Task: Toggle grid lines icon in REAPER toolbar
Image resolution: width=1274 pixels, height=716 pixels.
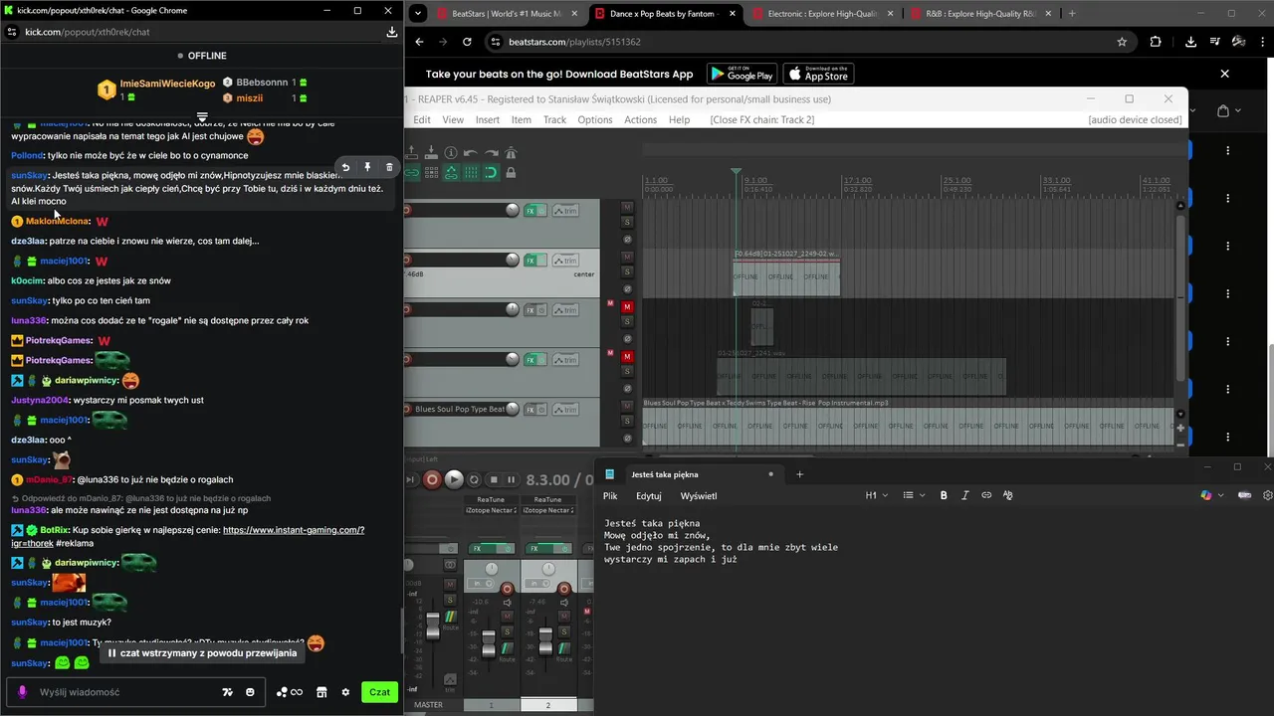Action: [x=471, y=172]
